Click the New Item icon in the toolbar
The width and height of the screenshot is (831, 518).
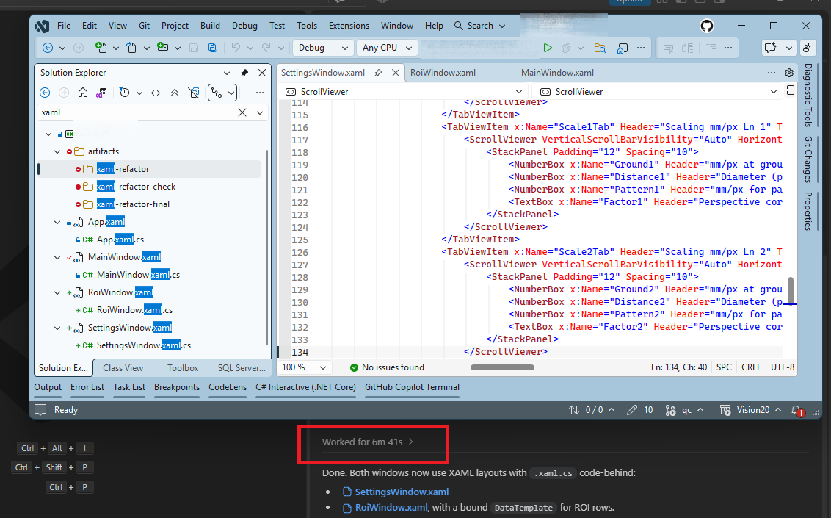[101, 48]
